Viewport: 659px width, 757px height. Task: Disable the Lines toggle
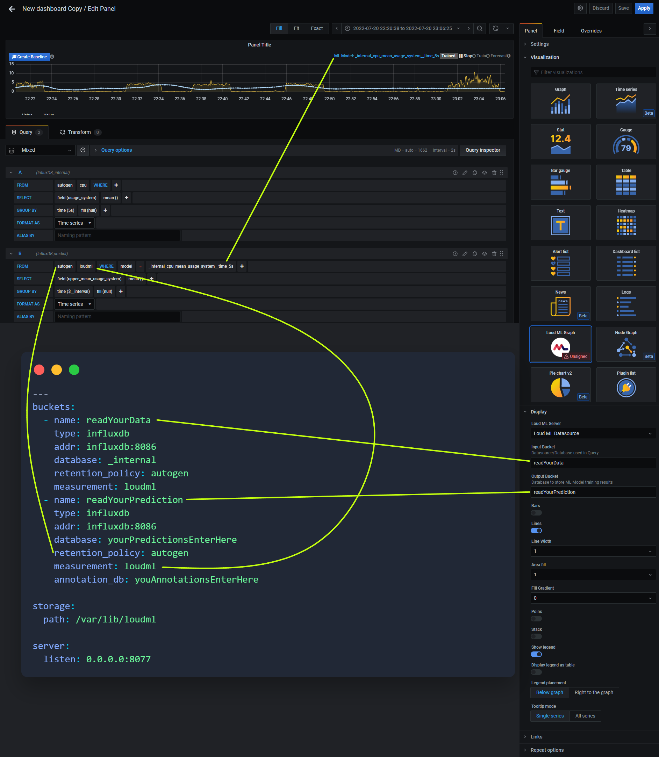[536, 530]
